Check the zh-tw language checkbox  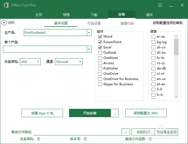[x=153, y=53]
